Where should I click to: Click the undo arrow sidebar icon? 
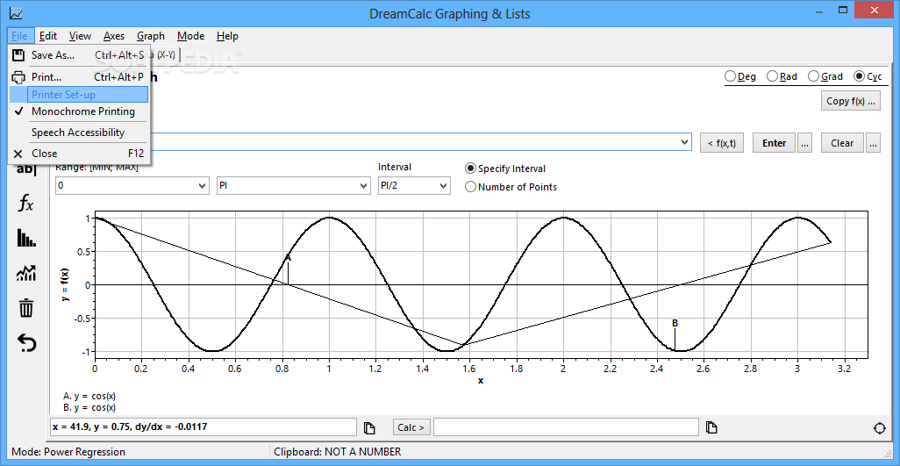coord(26,342)
